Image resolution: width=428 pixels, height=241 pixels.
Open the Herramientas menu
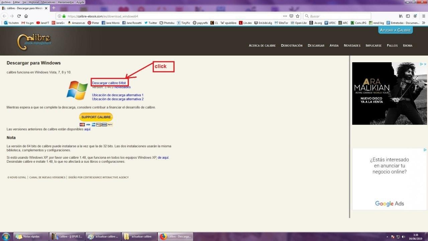tap(66, 2)
